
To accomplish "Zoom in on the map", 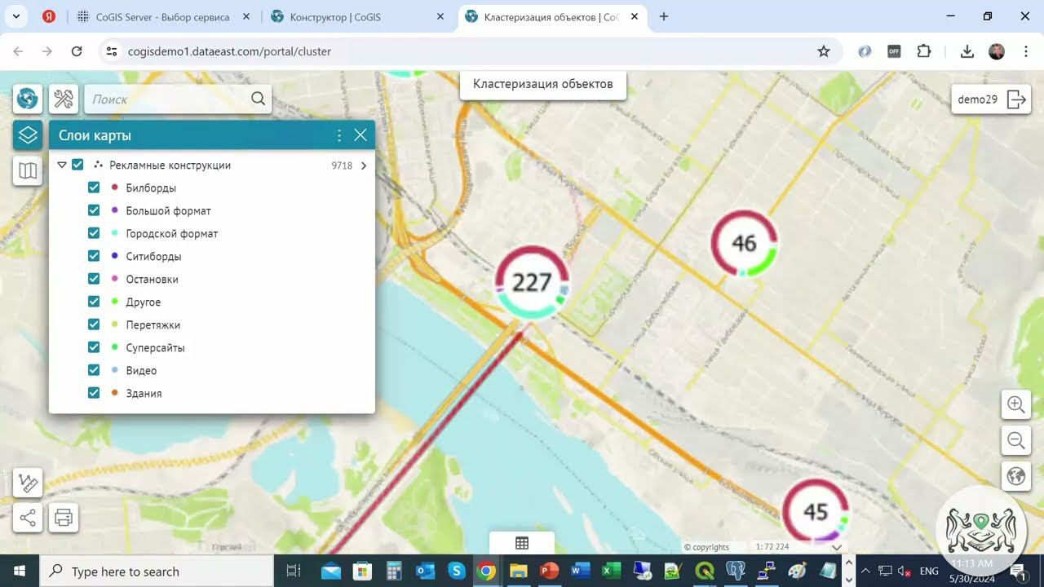I will (x=1016, y=404).
